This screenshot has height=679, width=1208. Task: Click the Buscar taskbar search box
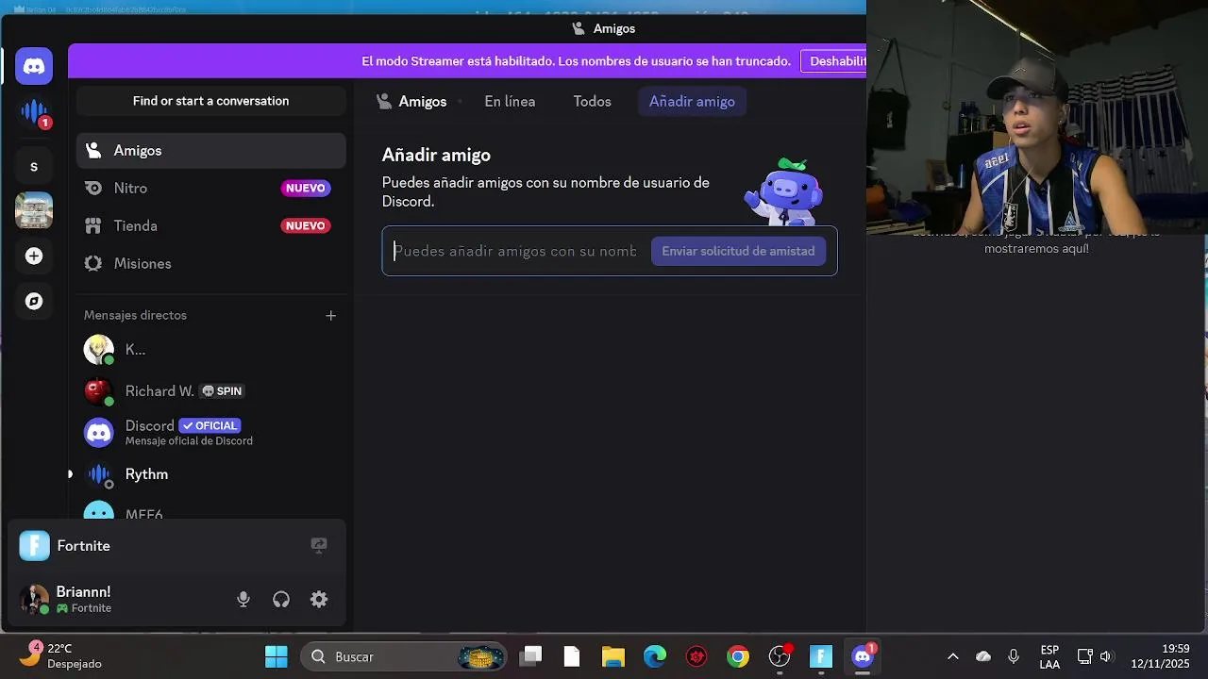403,656
